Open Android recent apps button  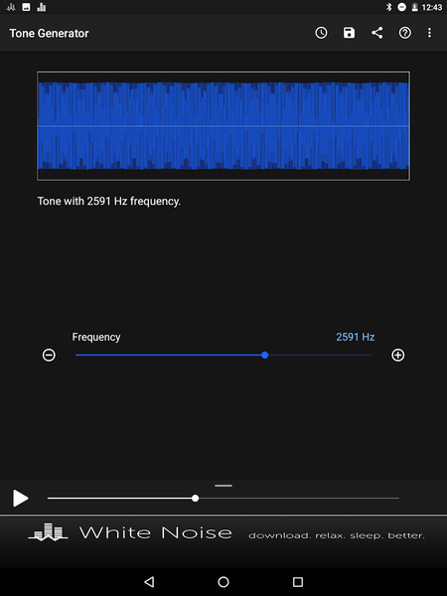298,581
